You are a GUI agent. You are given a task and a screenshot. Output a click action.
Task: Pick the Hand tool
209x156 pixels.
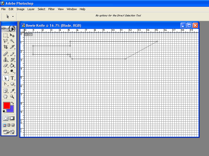[5, 96]
